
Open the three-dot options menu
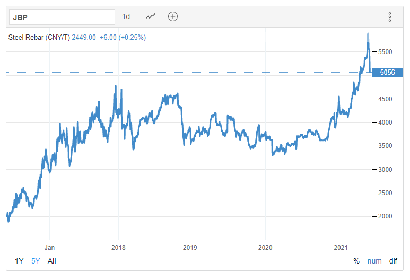pos(390,17)
